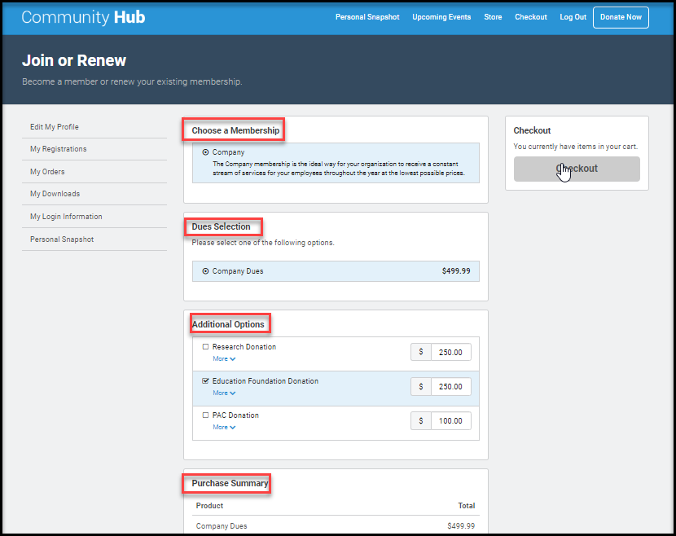Open Edit My Profile in sidebar
The height and width of the screenshot is (536, 676).
55,127
